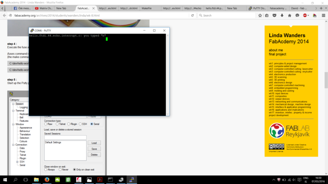Open Task View on the taskbar

[x=25, y=180]
